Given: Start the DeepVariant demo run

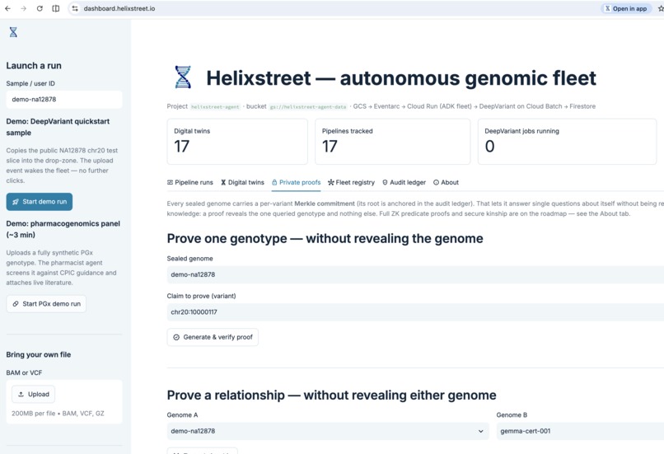Looking at the screenshot, I should pos(40,202).
